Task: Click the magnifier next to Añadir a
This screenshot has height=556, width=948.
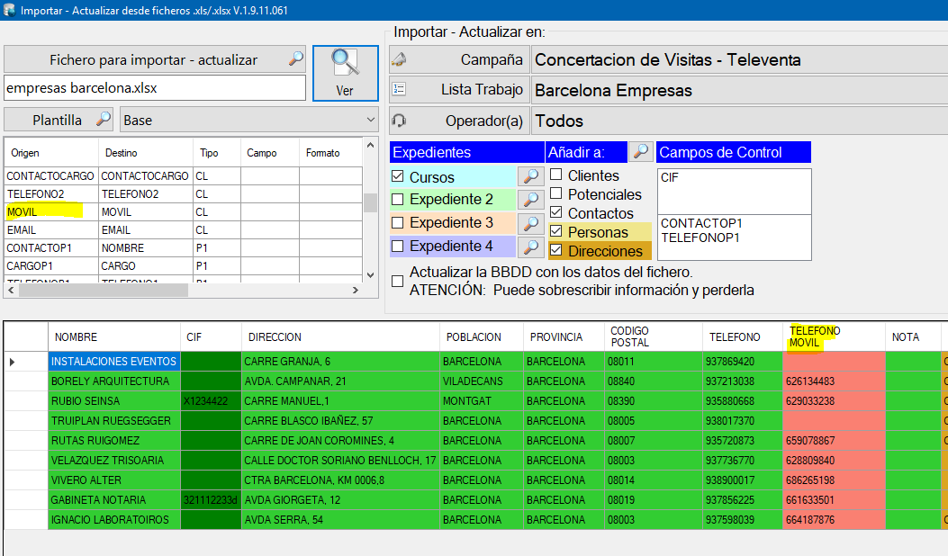Action: click(x=641, y=152)
